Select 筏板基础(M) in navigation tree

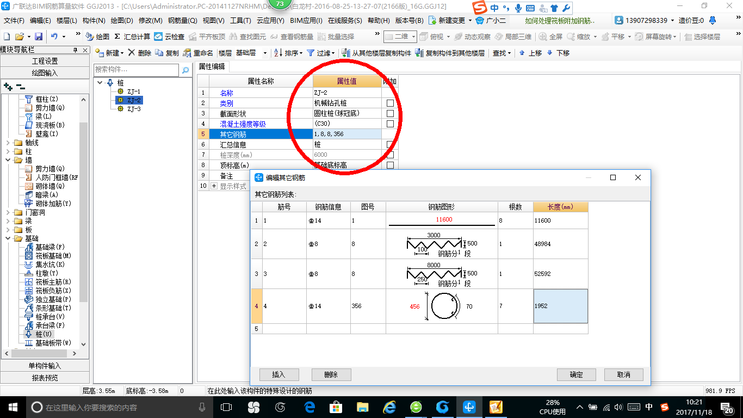click(x=48, y=256)
